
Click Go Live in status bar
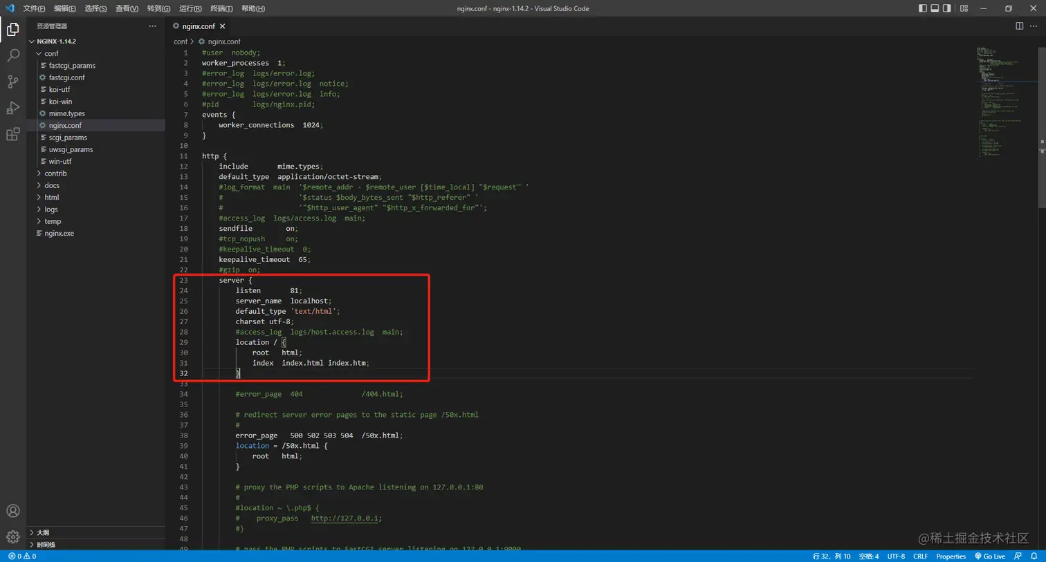tap(989, 556)
